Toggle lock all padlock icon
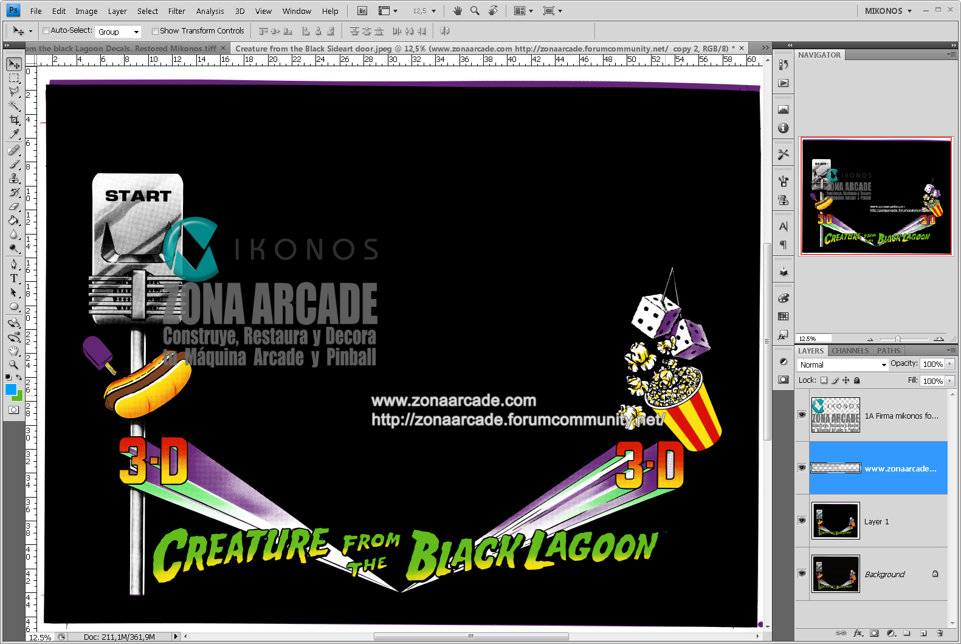The height and width of the screenshot is (644, 961). (857, 380)
